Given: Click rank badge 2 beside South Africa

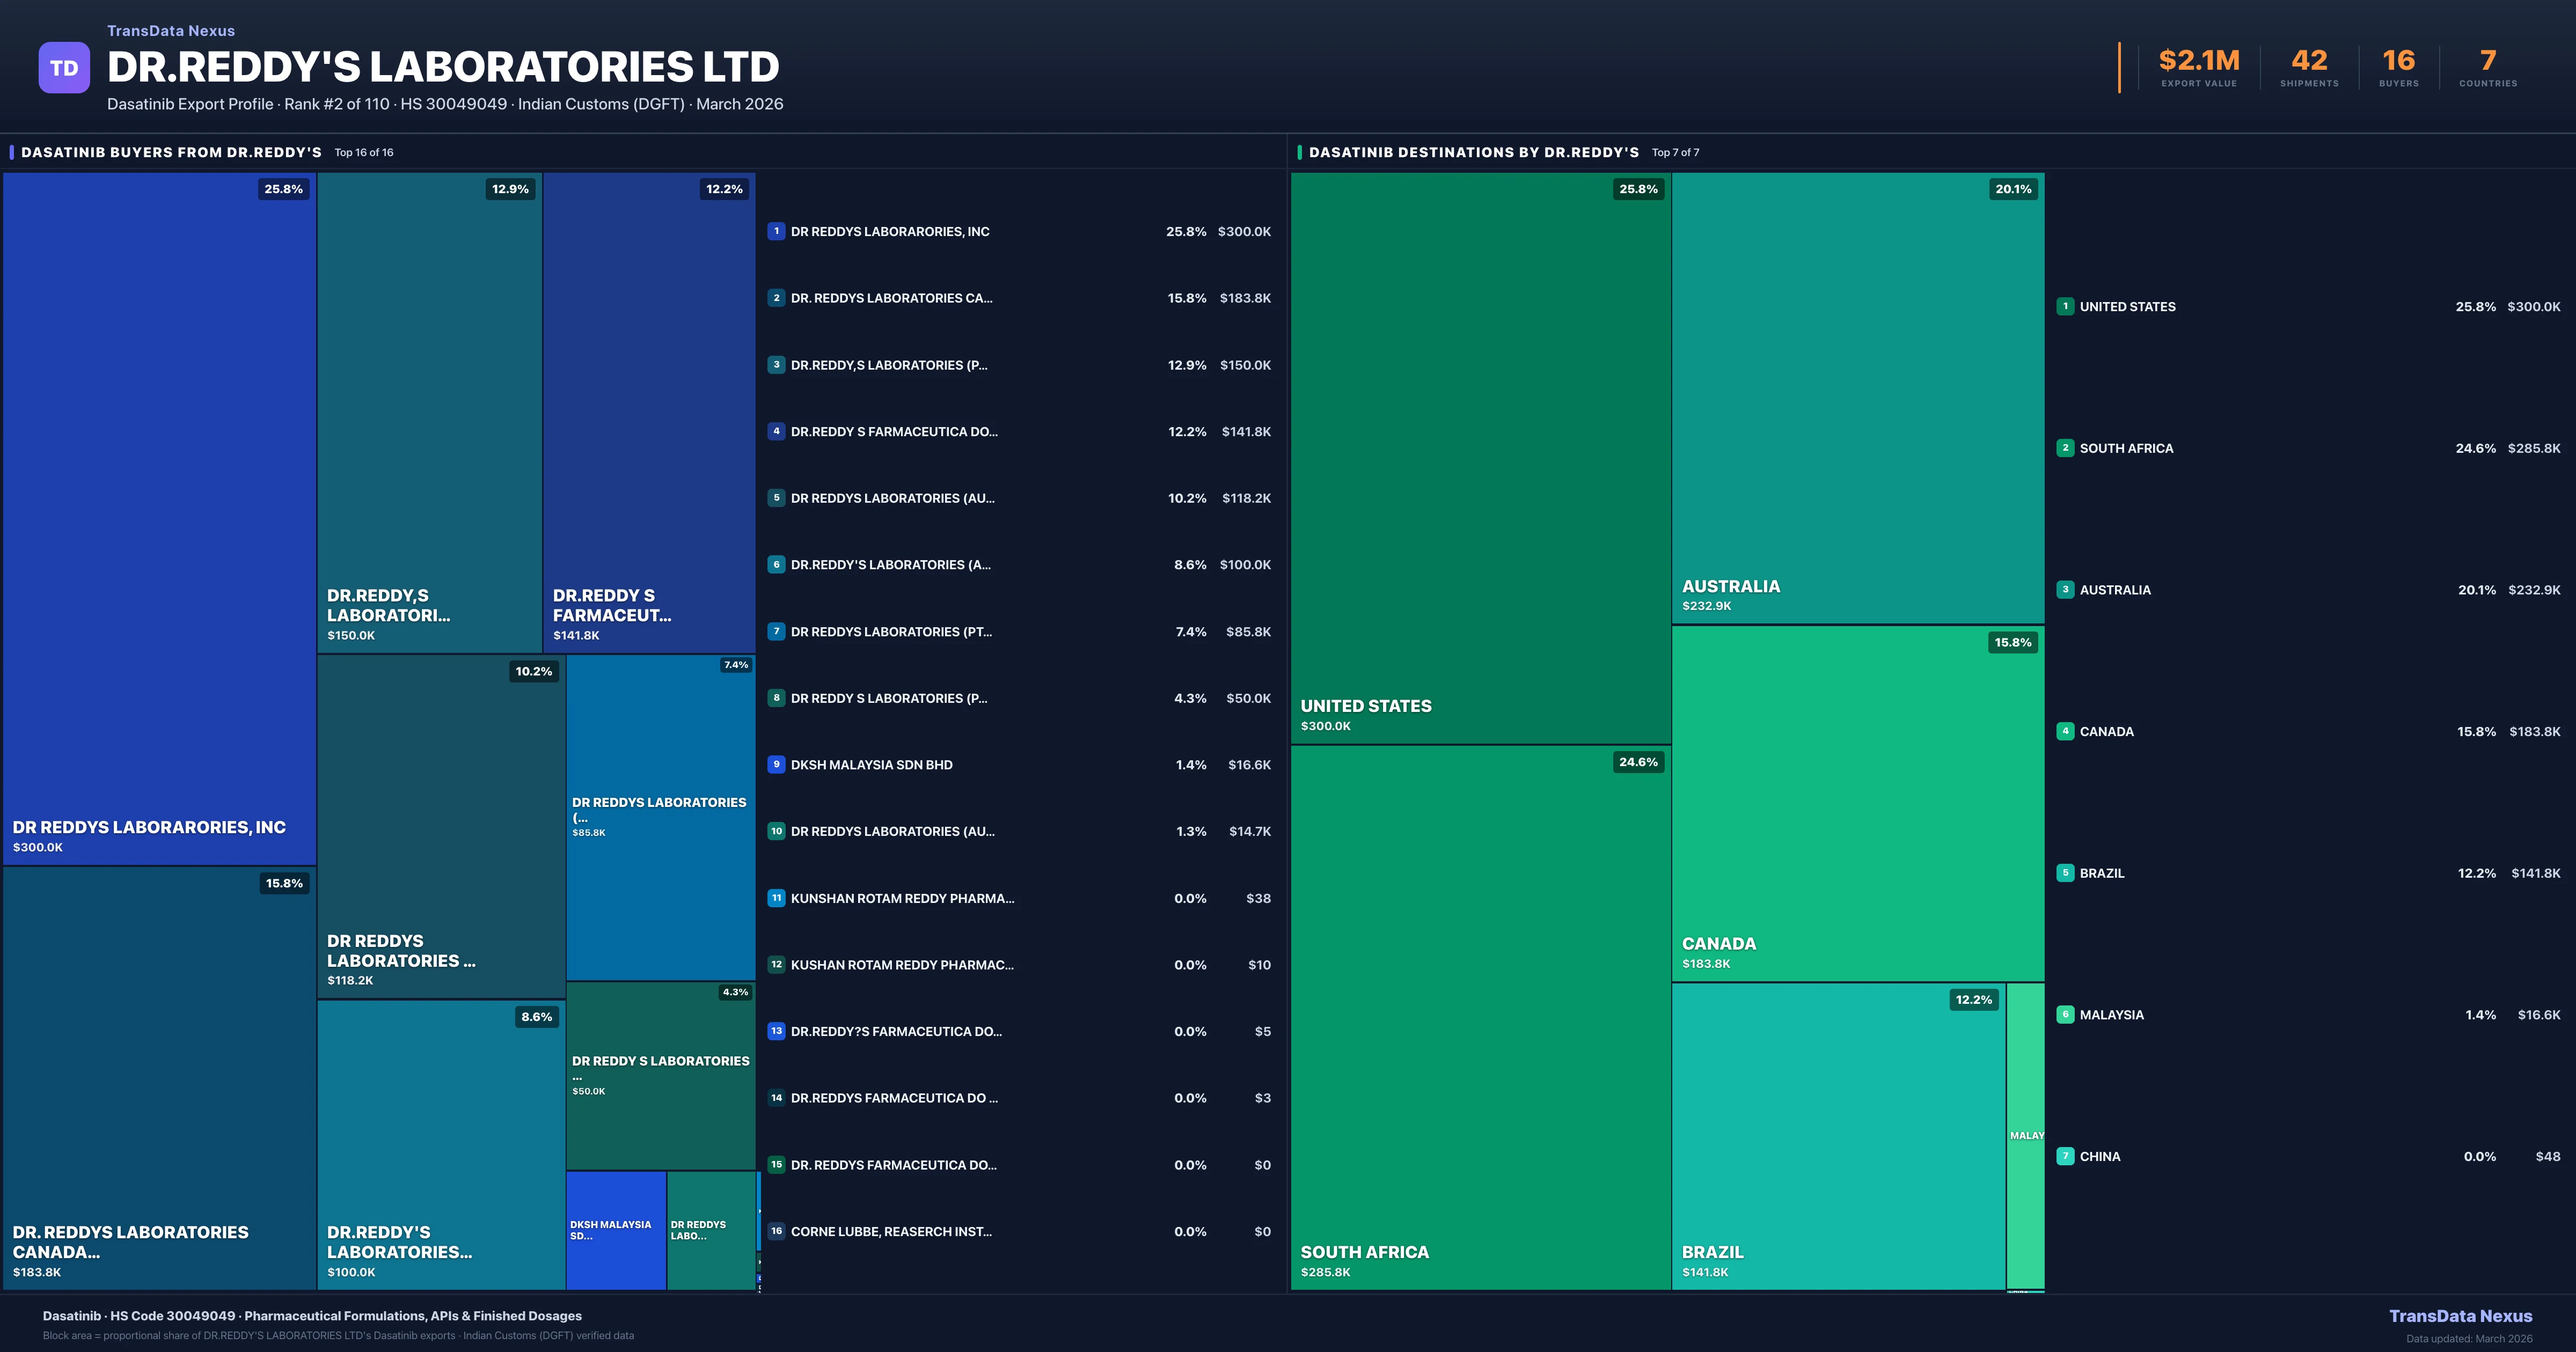Looking at the screenshot, I should coord(2065,448).
